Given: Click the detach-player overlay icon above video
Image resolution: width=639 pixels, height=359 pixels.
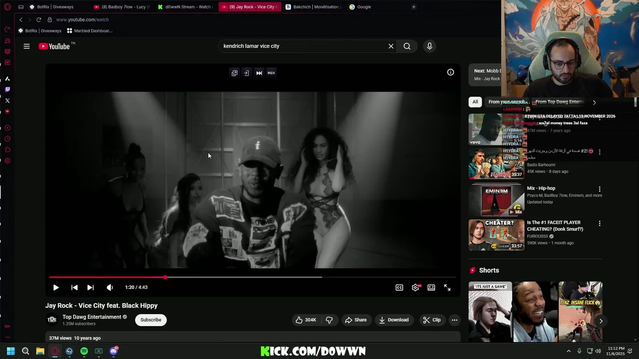Looking at the screenshot, I should pyautogui.click(x=247, y=73).
